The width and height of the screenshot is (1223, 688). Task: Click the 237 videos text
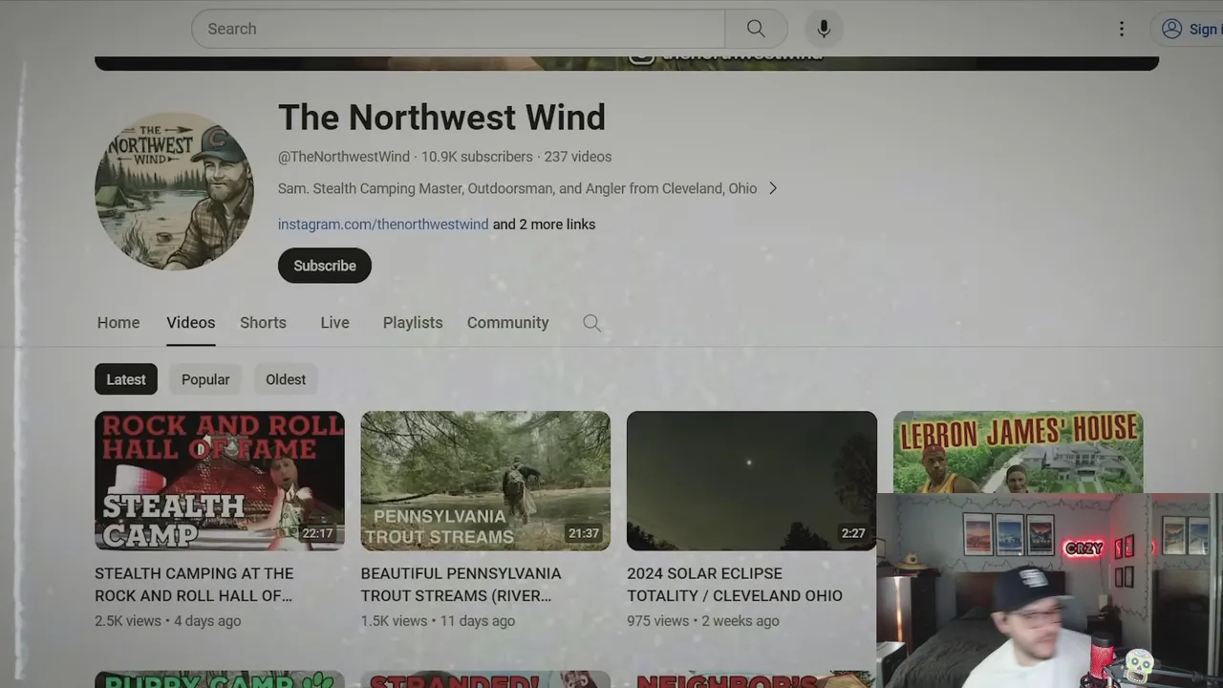point(578,157)
